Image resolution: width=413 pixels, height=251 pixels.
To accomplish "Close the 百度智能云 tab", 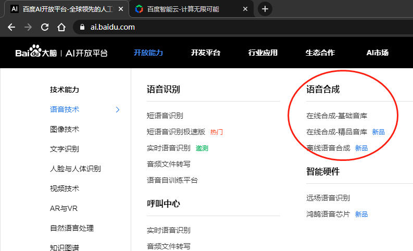I will 245,9.
